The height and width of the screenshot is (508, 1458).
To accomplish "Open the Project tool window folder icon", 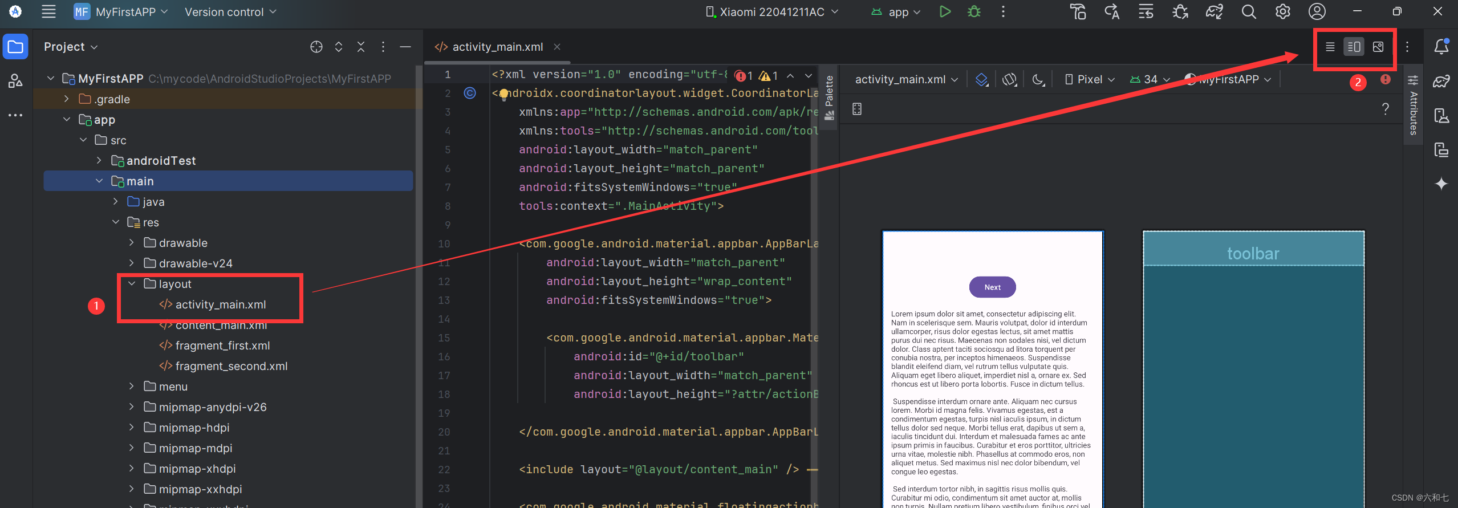I will pos(15,47).
